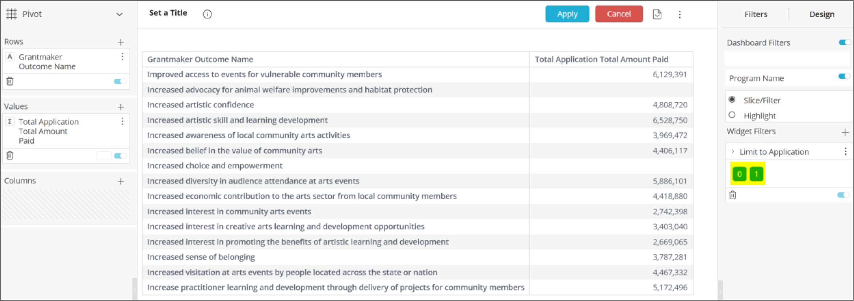
Task: Click the info icon next to Set a Title
Action: pyautogui.click(x=207, y=14)
